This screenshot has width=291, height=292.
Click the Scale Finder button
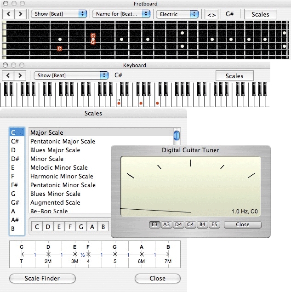pos(42,278)
